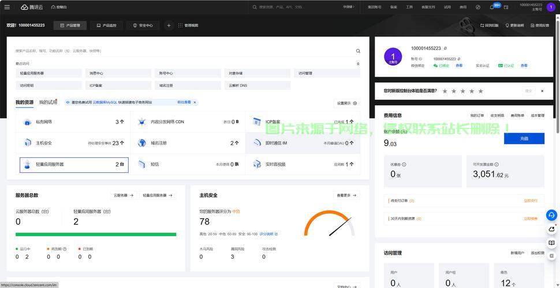Click the plus icon to add tab

(x=169, y=25)
